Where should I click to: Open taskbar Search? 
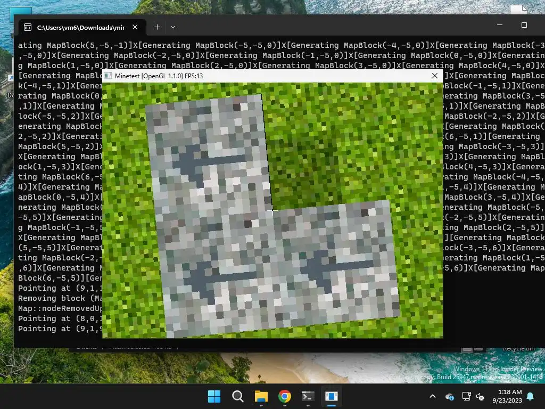tap(238, 396)
